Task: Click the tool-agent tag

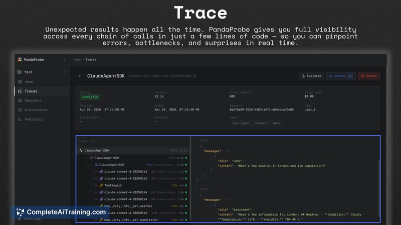Action: [241, 123]
